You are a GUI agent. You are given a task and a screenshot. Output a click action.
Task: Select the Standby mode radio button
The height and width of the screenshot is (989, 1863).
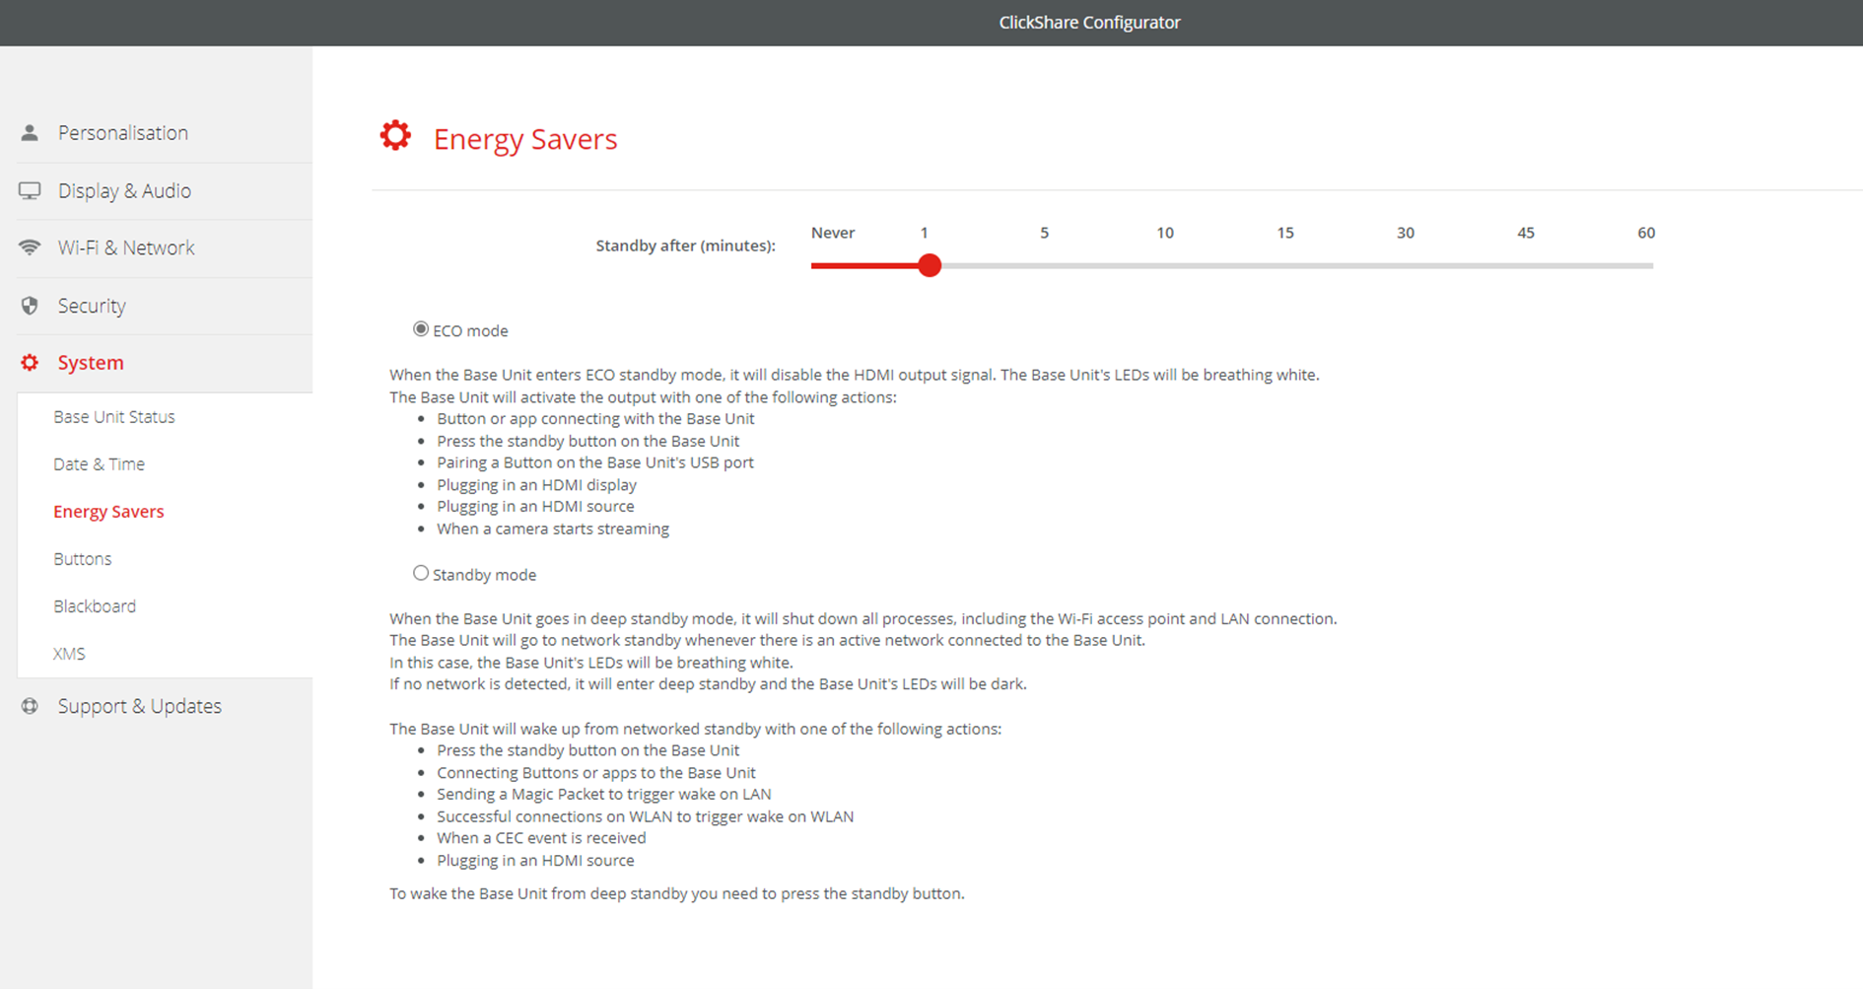(x=421, y=573)
